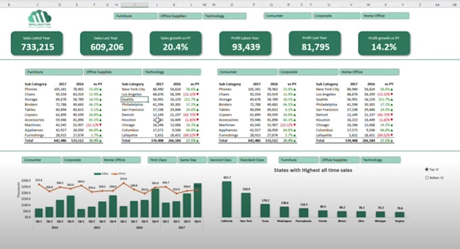
Task: Click the Sales growth vs PY 20.4% card
Action: (176, 43)
